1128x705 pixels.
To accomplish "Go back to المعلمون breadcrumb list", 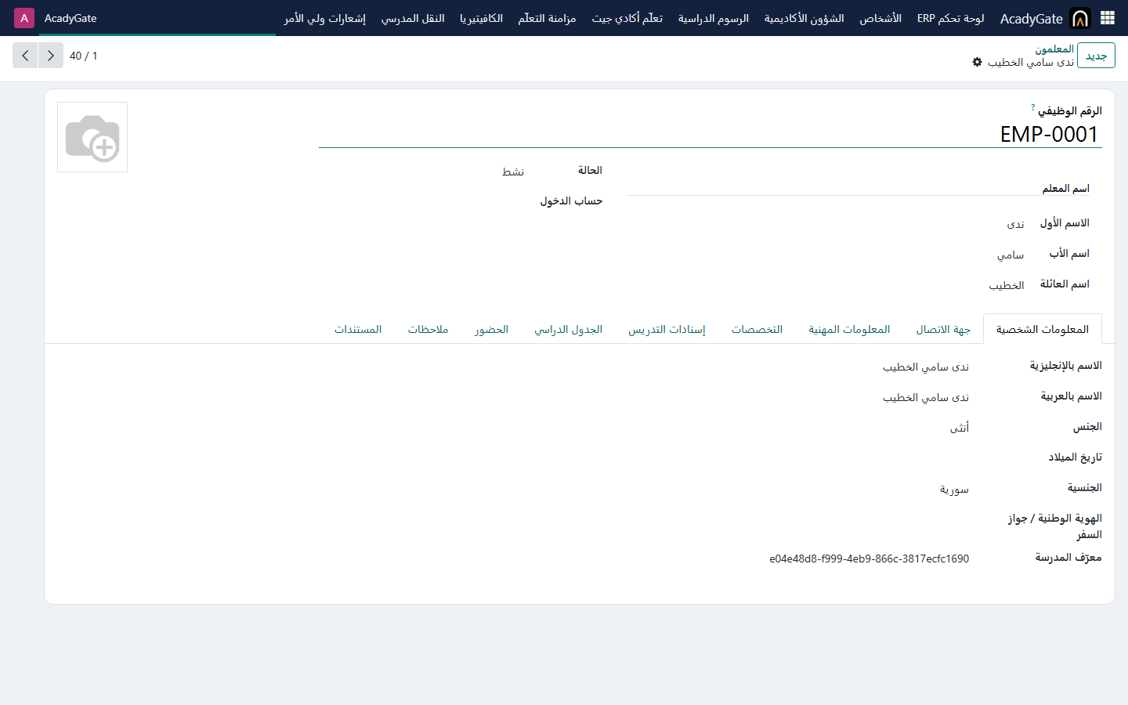I will [x=1054, y=49].
